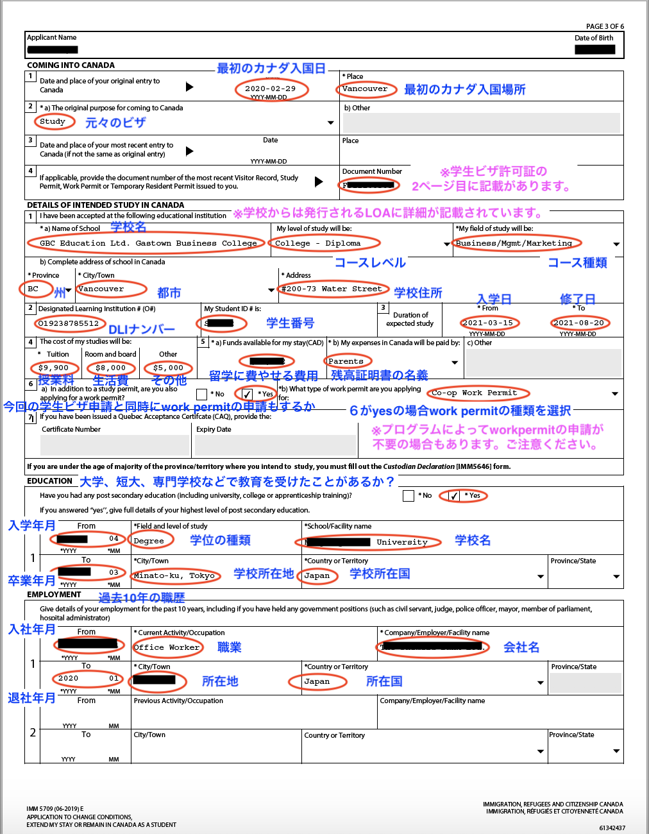Click the Other cost field $5,000
This screenshot has height=834, width=649.
(168, 368)
